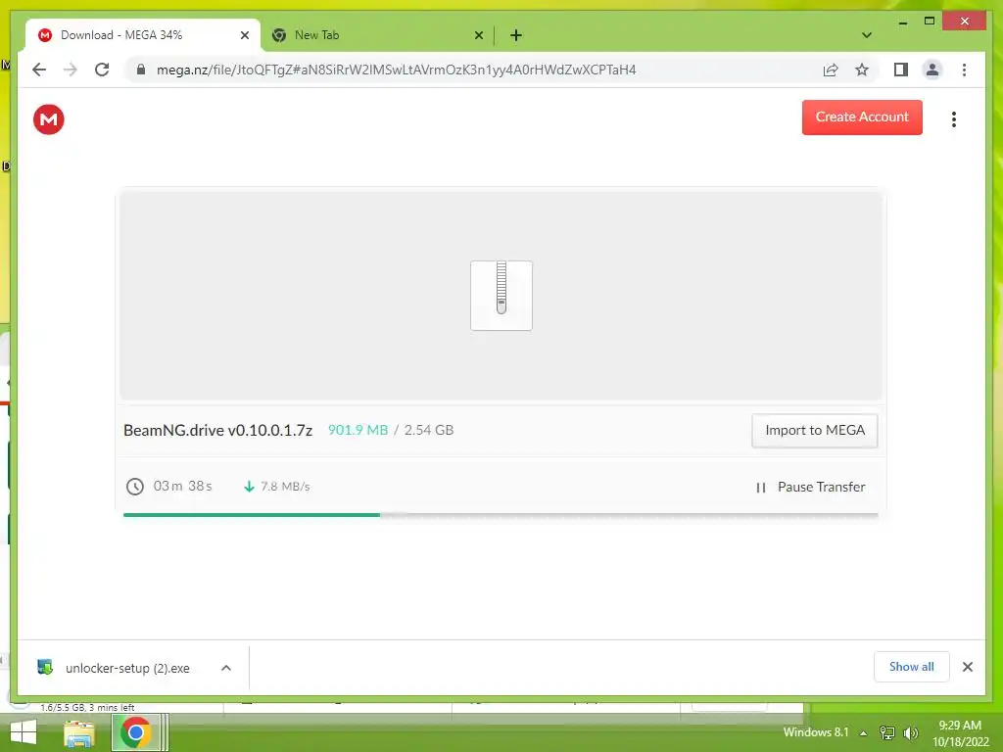Click Import to MEGA button

(814, 431)
